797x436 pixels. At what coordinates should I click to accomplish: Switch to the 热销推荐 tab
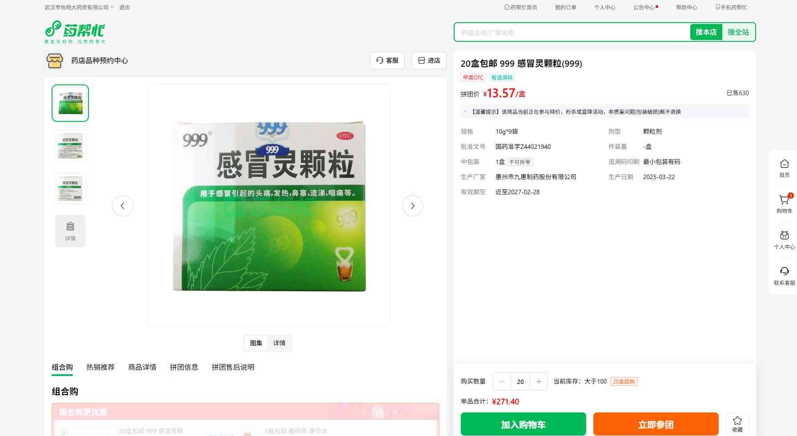(101, 367)
